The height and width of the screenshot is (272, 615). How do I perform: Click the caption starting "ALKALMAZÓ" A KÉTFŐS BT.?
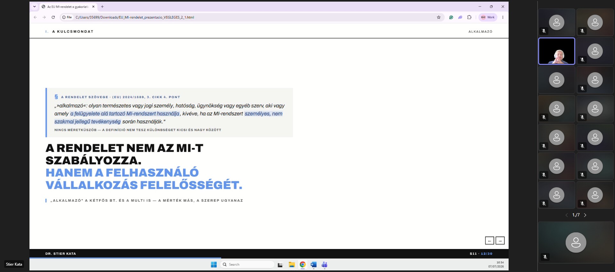tap(147, 201)
